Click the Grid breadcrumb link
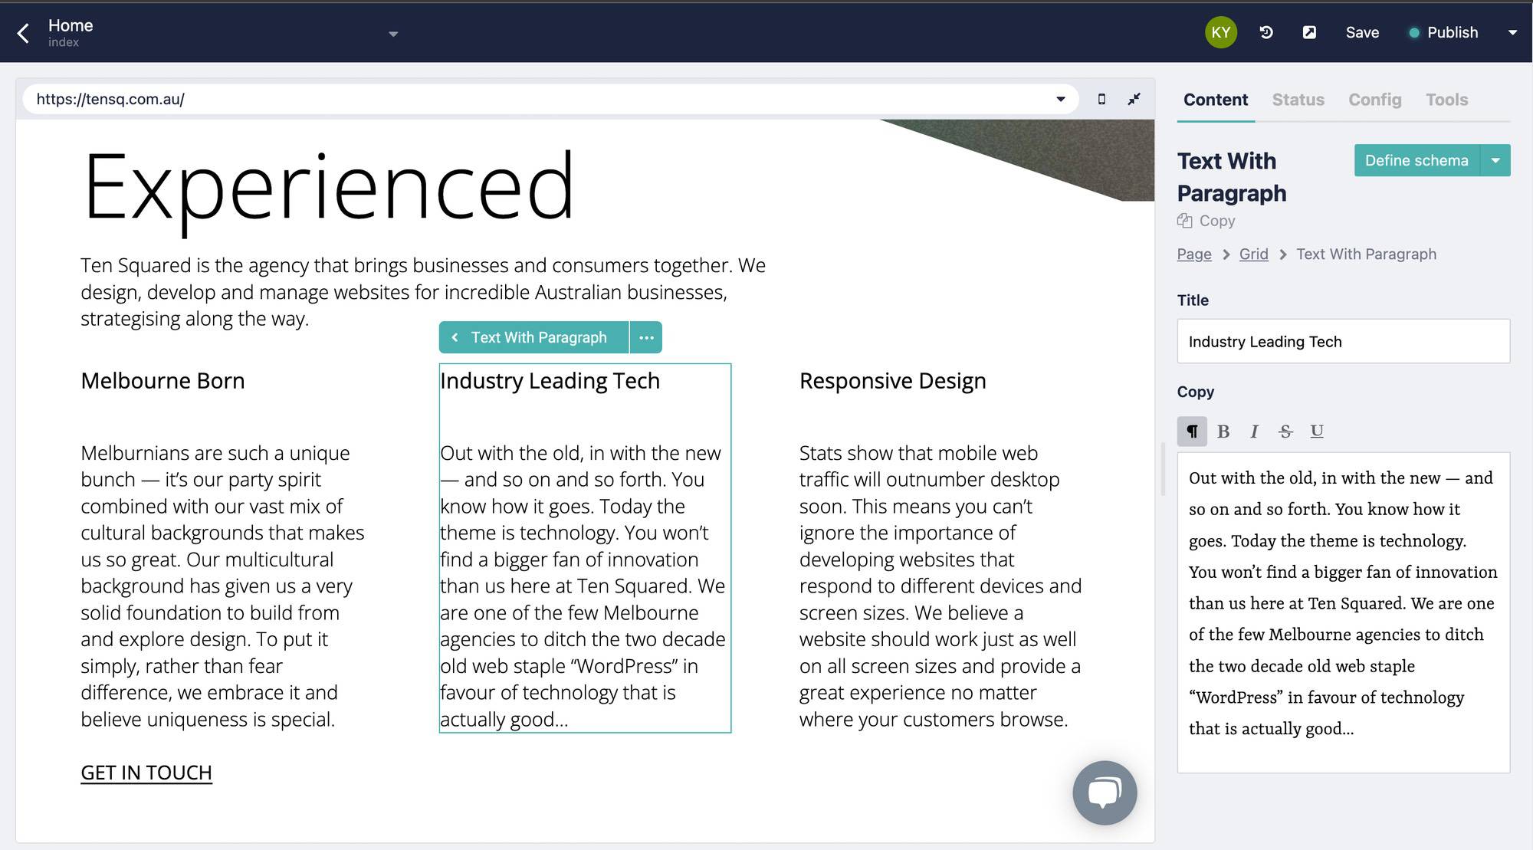This screenshot has height=850, width=1533. (1253, 254)
